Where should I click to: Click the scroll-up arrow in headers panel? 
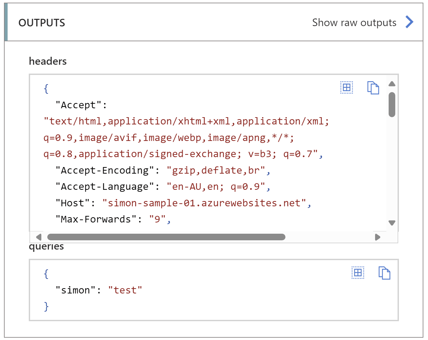pyautogui.click(x=392, y=84)
